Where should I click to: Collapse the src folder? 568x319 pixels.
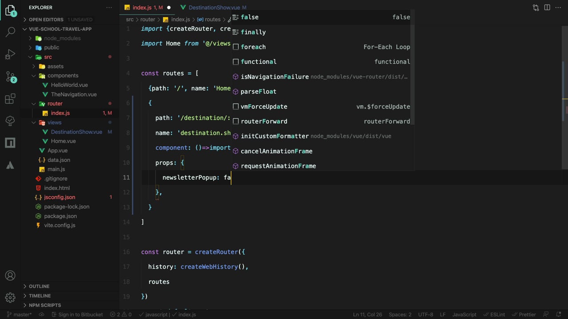[48, 57]
